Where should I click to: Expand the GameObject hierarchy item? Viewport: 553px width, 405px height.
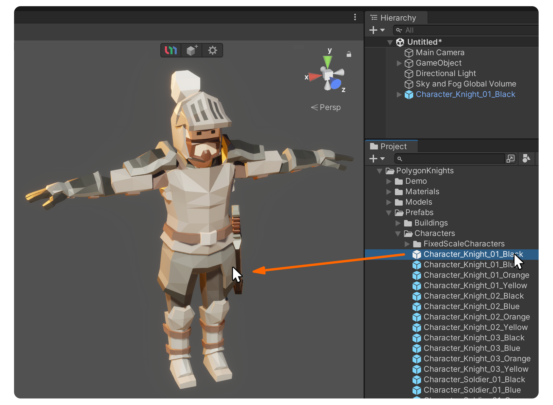[x=399, y=63]
